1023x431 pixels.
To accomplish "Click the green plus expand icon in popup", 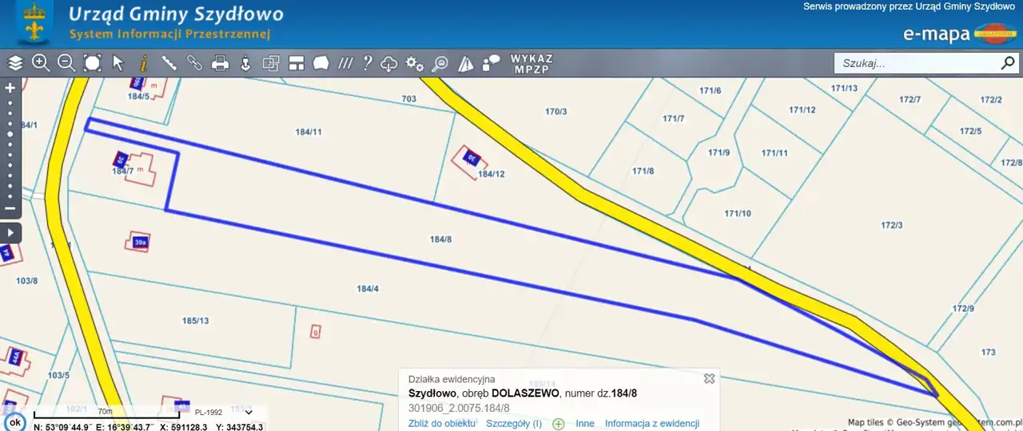I will coord(559,424).
